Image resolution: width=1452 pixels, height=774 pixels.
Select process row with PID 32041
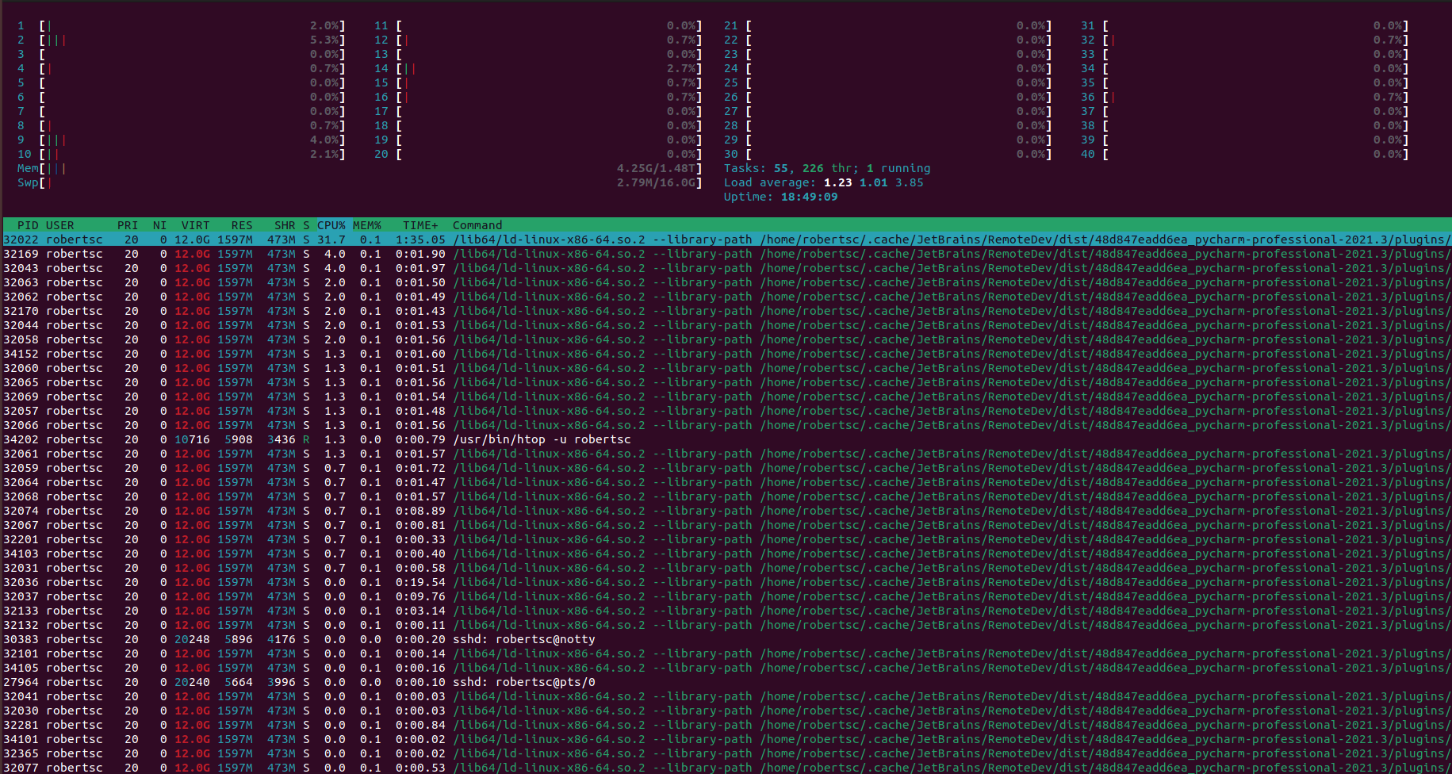click(727, 696)
